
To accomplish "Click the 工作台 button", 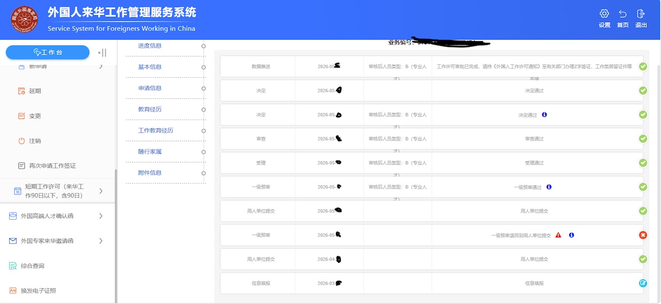I will pyautogui.click(x=48, y=52).
